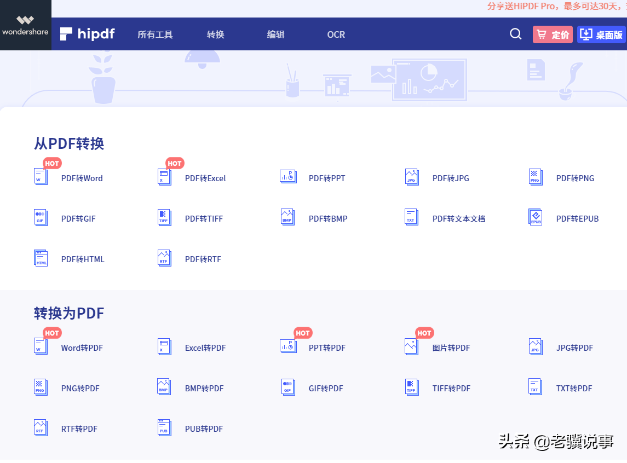
Task: Click the Wondershare brand logo
Action: [25, 25]
